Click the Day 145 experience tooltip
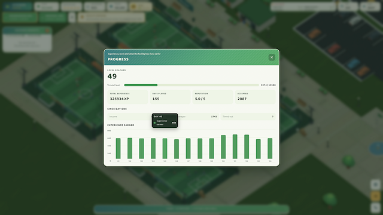The image size is (383, 215). pyautogui.click(x=165, y=121)
